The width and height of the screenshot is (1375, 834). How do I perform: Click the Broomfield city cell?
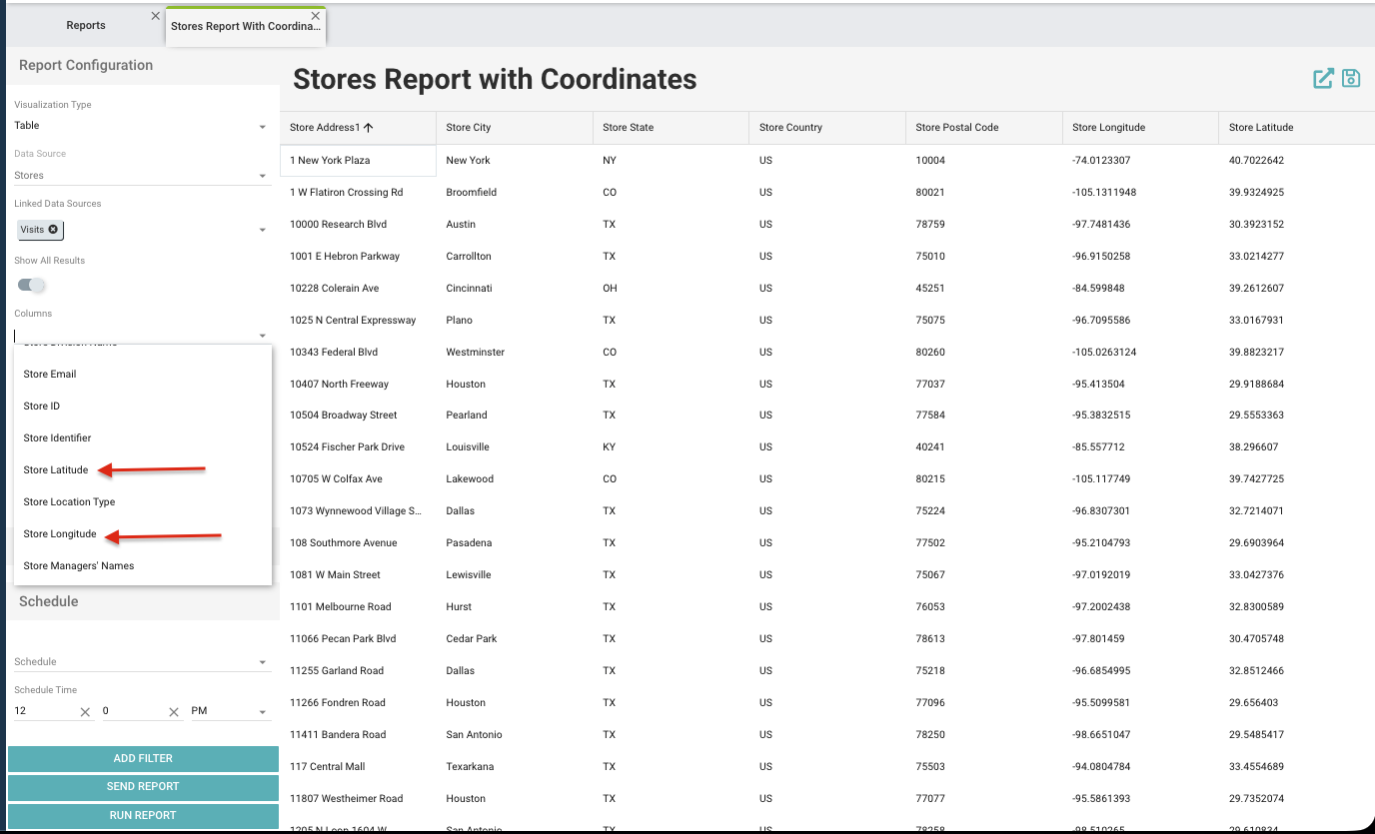(515, 193)
